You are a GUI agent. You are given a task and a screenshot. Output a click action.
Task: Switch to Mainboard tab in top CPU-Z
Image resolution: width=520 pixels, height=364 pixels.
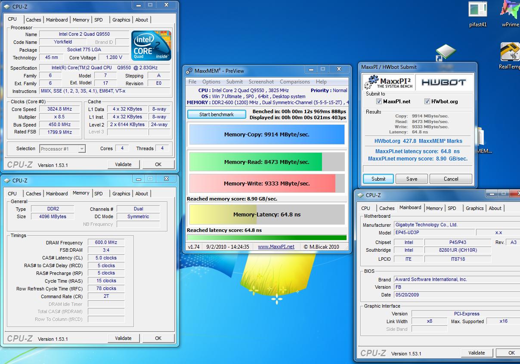57,20
